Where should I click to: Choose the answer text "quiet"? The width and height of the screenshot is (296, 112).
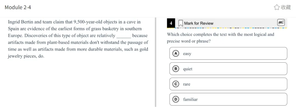coord(188,69)
